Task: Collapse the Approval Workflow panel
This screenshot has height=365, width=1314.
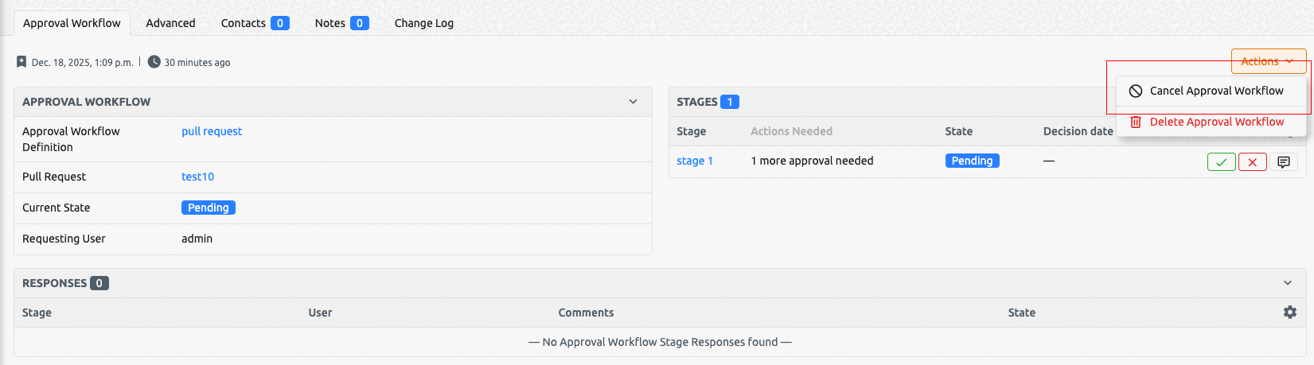Action: coord(633,102)
